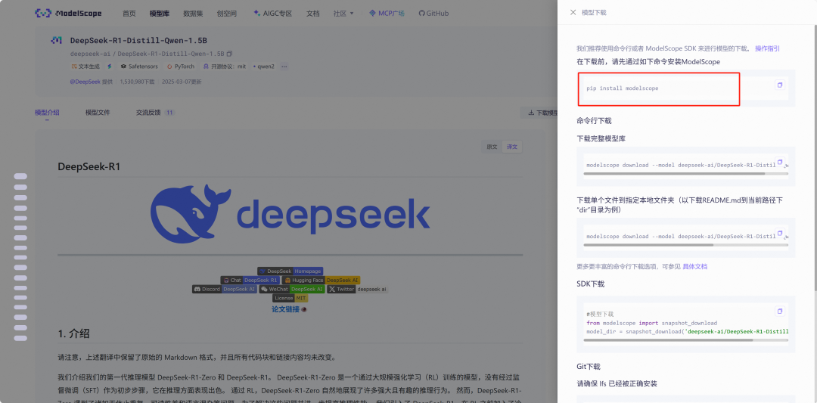Click the scrollbar under the 下载完整模型库 command
Image resolution: width=817 pixels, height=403 pixels.
[674, 173]
